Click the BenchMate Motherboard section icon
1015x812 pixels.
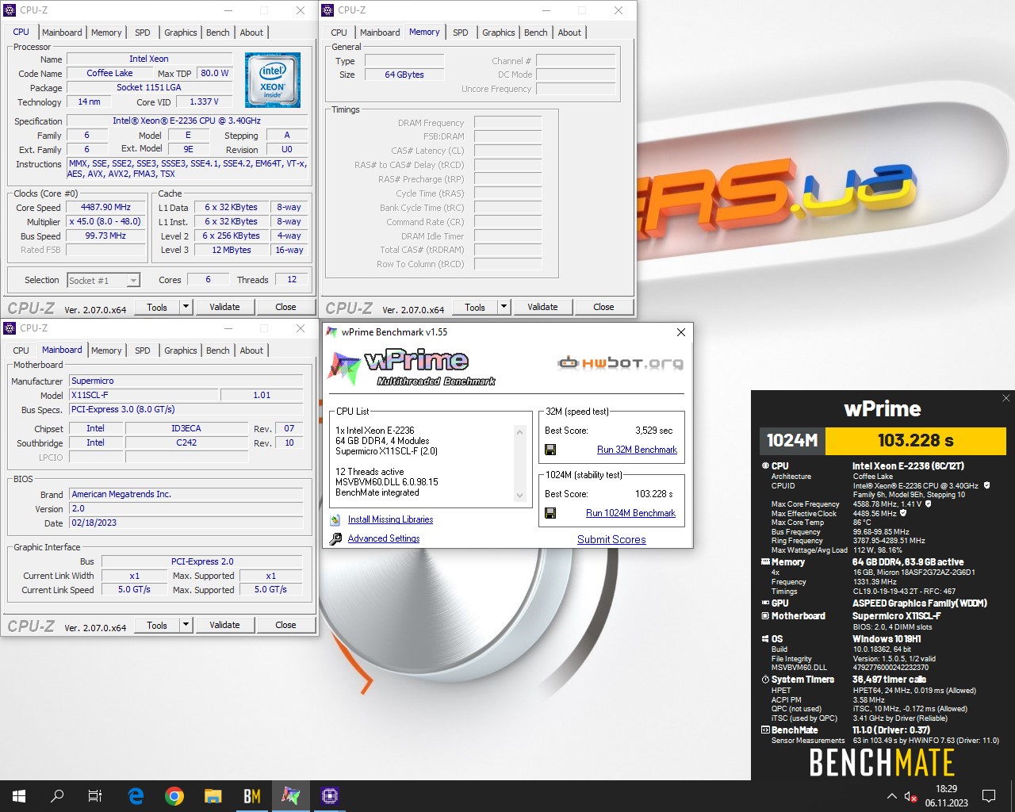765,616
